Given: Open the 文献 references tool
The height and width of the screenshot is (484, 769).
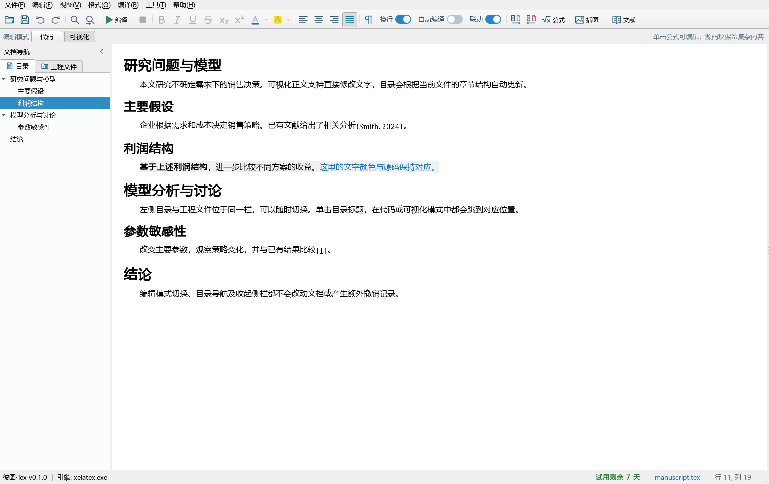Looking at the screenshot, I should point(624,20).
